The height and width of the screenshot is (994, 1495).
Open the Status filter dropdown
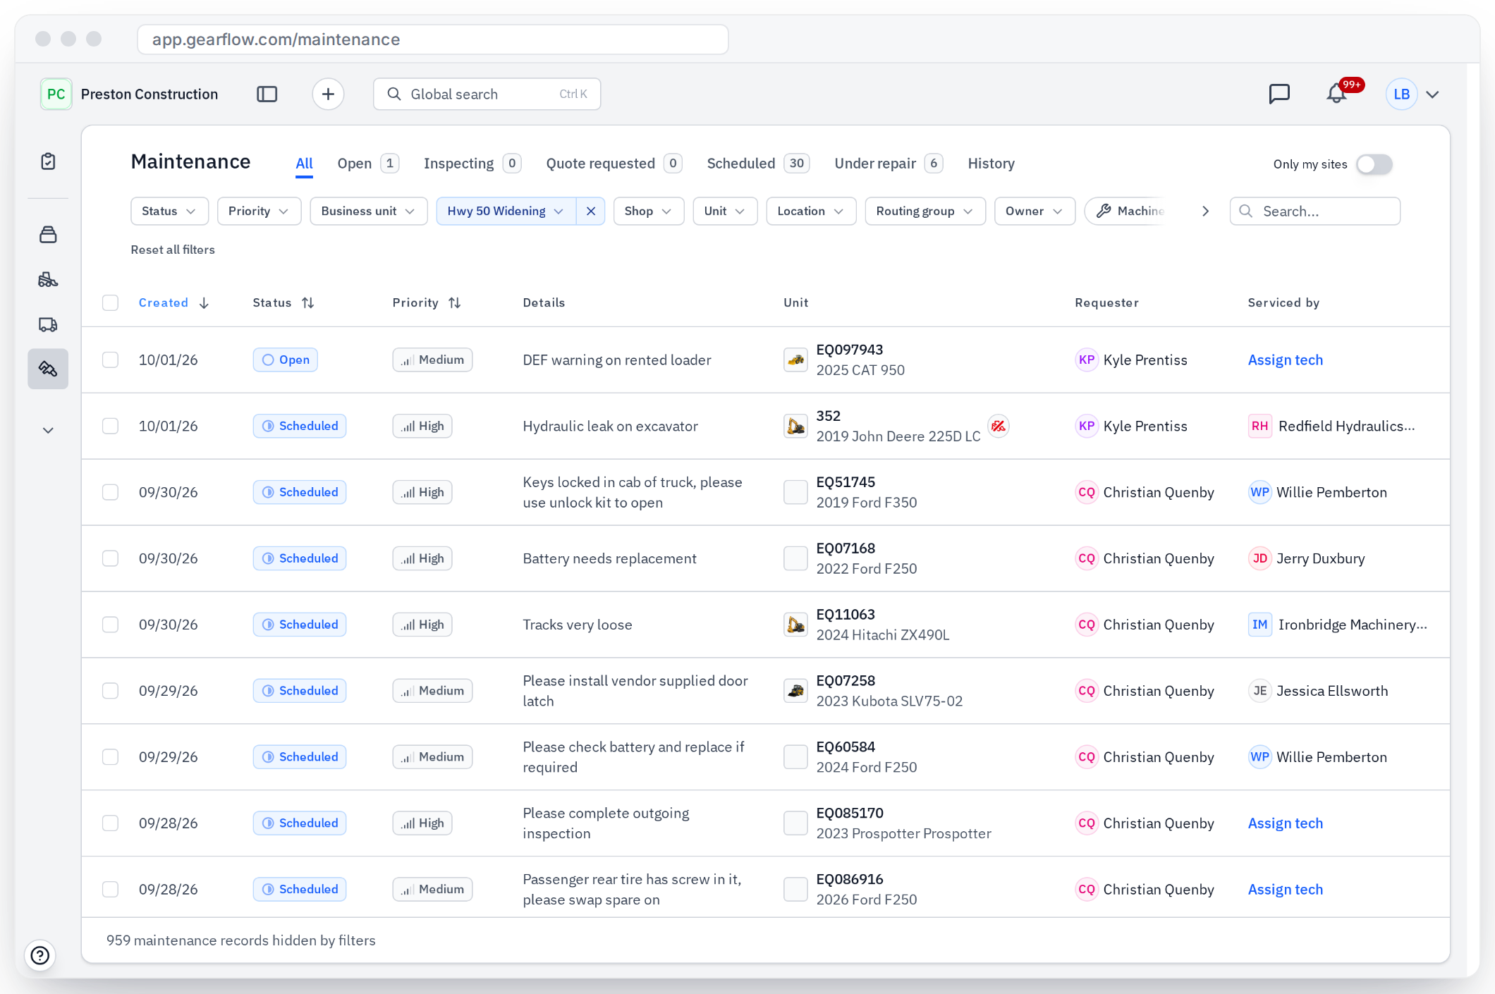169,211
